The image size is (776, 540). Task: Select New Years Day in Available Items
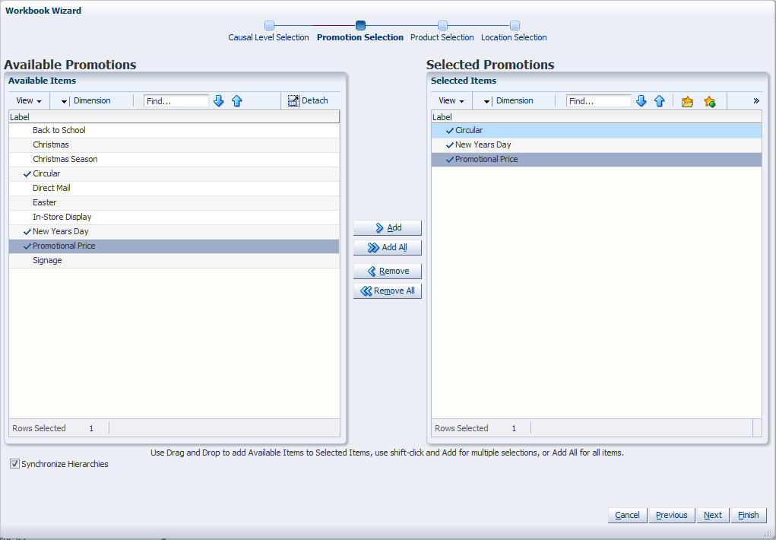(x=174, y=231)
